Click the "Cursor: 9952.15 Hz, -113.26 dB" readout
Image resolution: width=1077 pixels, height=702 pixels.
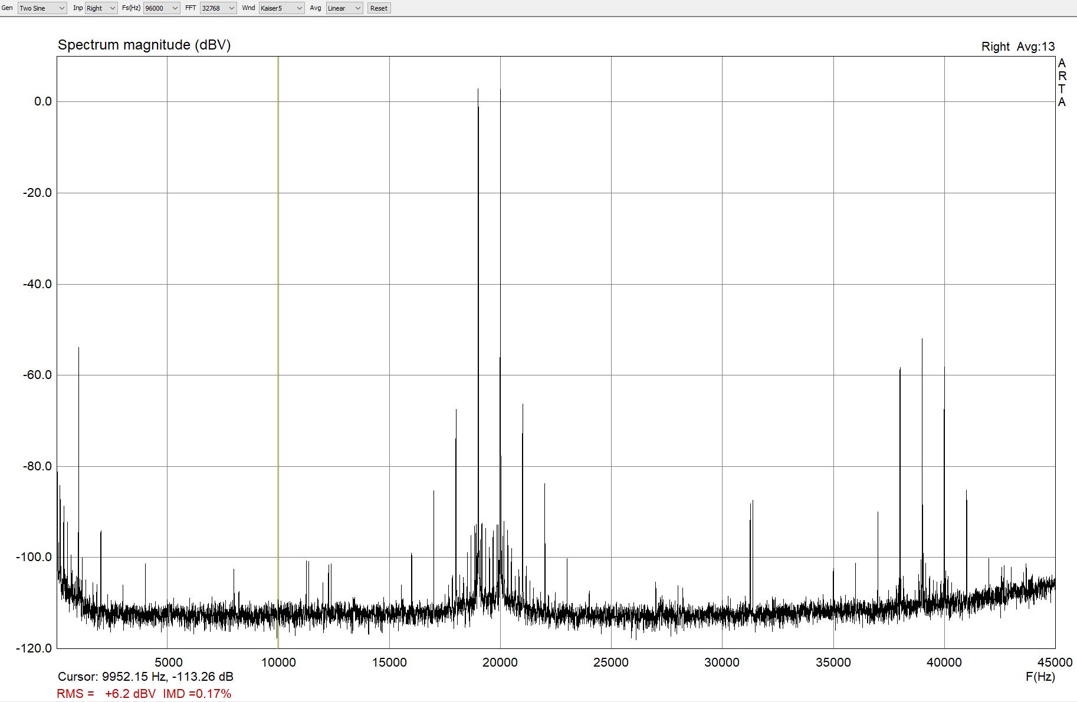pos(146,677)
